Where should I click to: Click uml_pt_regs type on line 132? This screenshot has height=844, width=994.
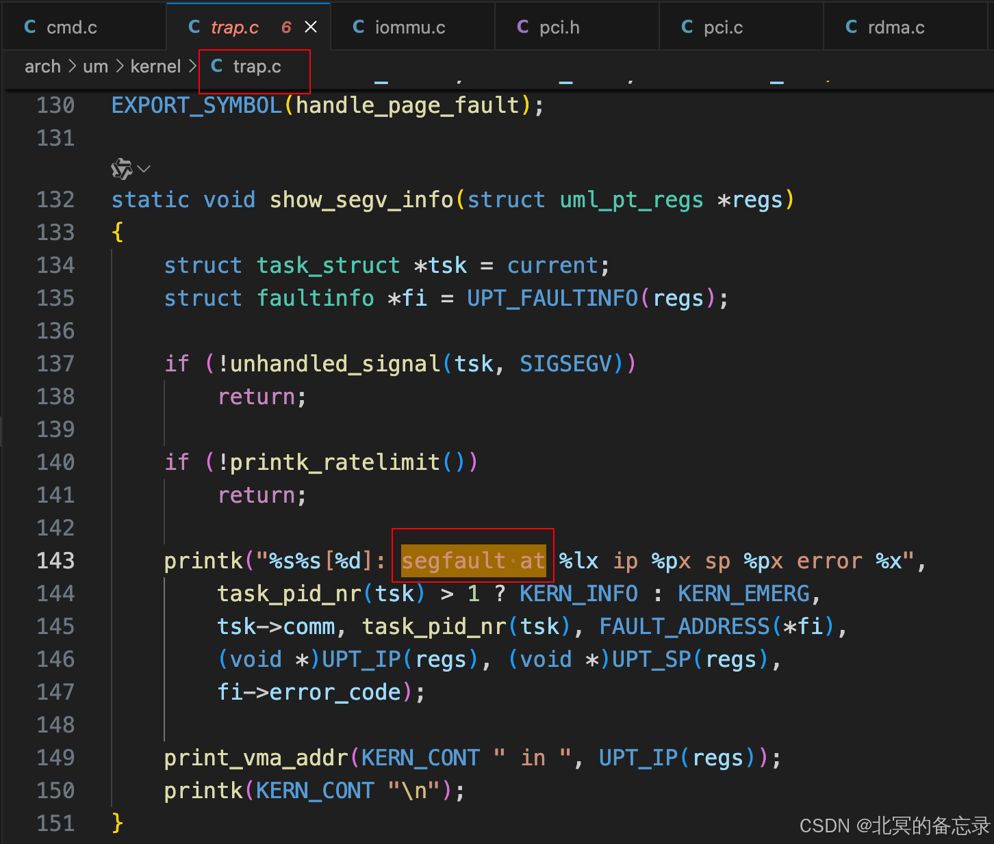[x=631, y=200]
